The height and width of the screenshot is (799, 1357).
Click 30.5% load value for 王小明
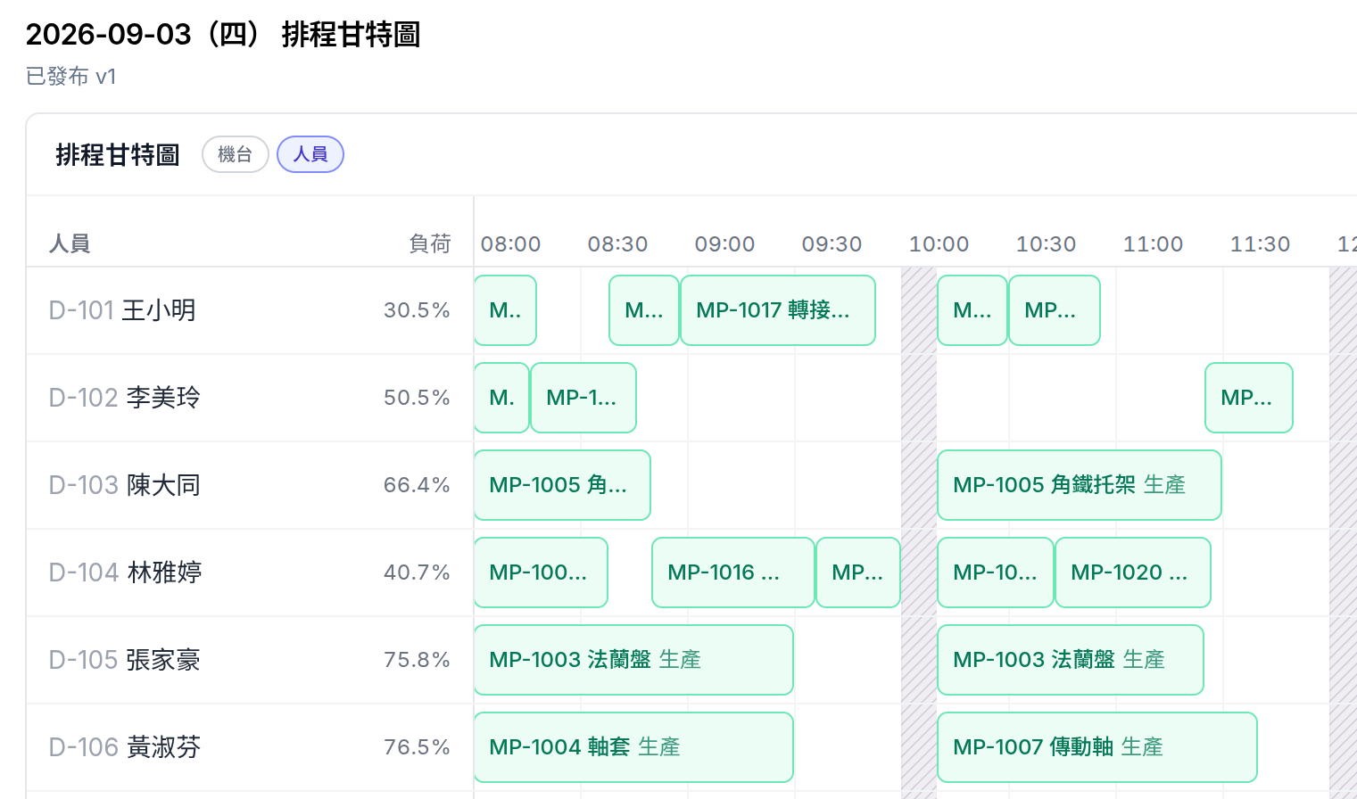[417, 310]
